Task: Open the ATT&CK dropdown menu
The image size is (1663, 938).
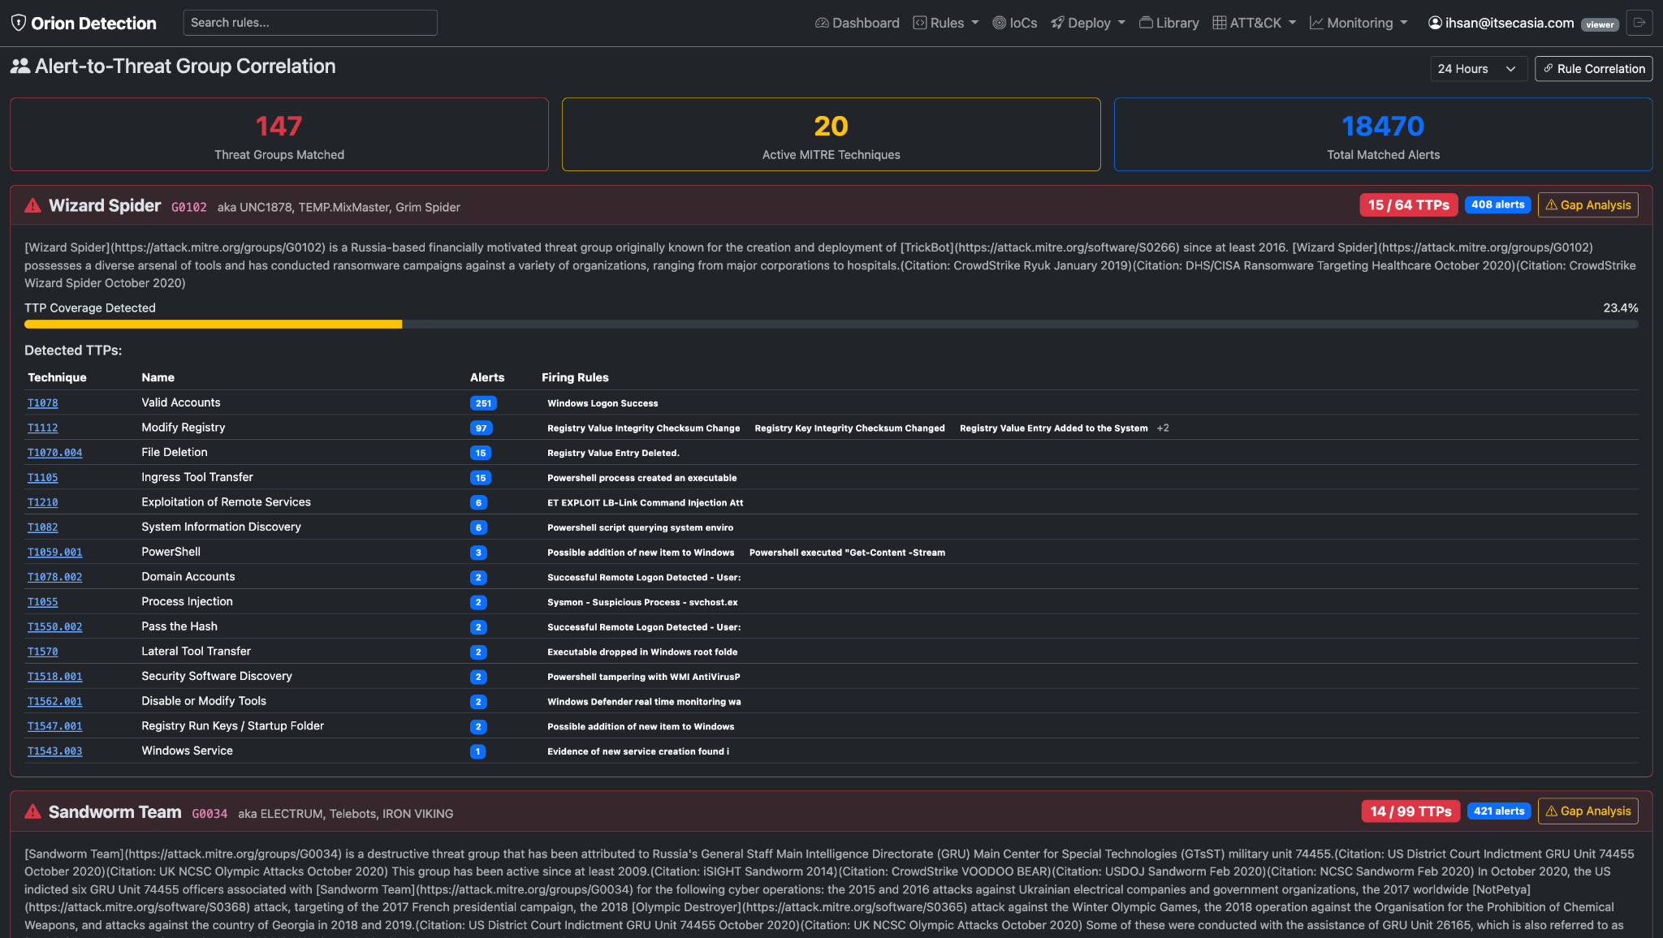Action: tap(1255, 23)
